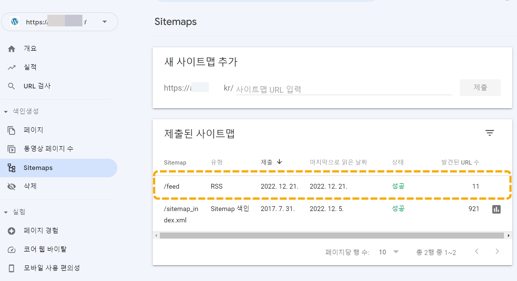517x281 pixels.
Task: View statistics chart for sitemap_index.xml
Action: (497, 209)
